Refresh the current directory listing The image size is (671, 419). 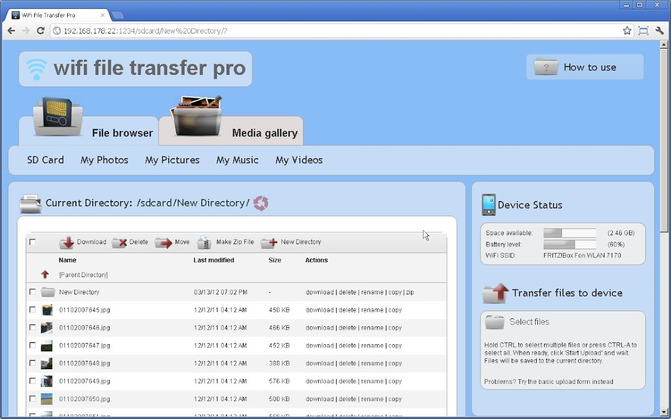(x=261, y=203)
